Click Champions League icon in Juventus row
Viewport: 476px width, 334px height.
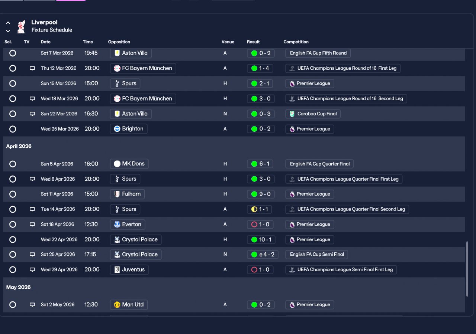pos(292,270)
